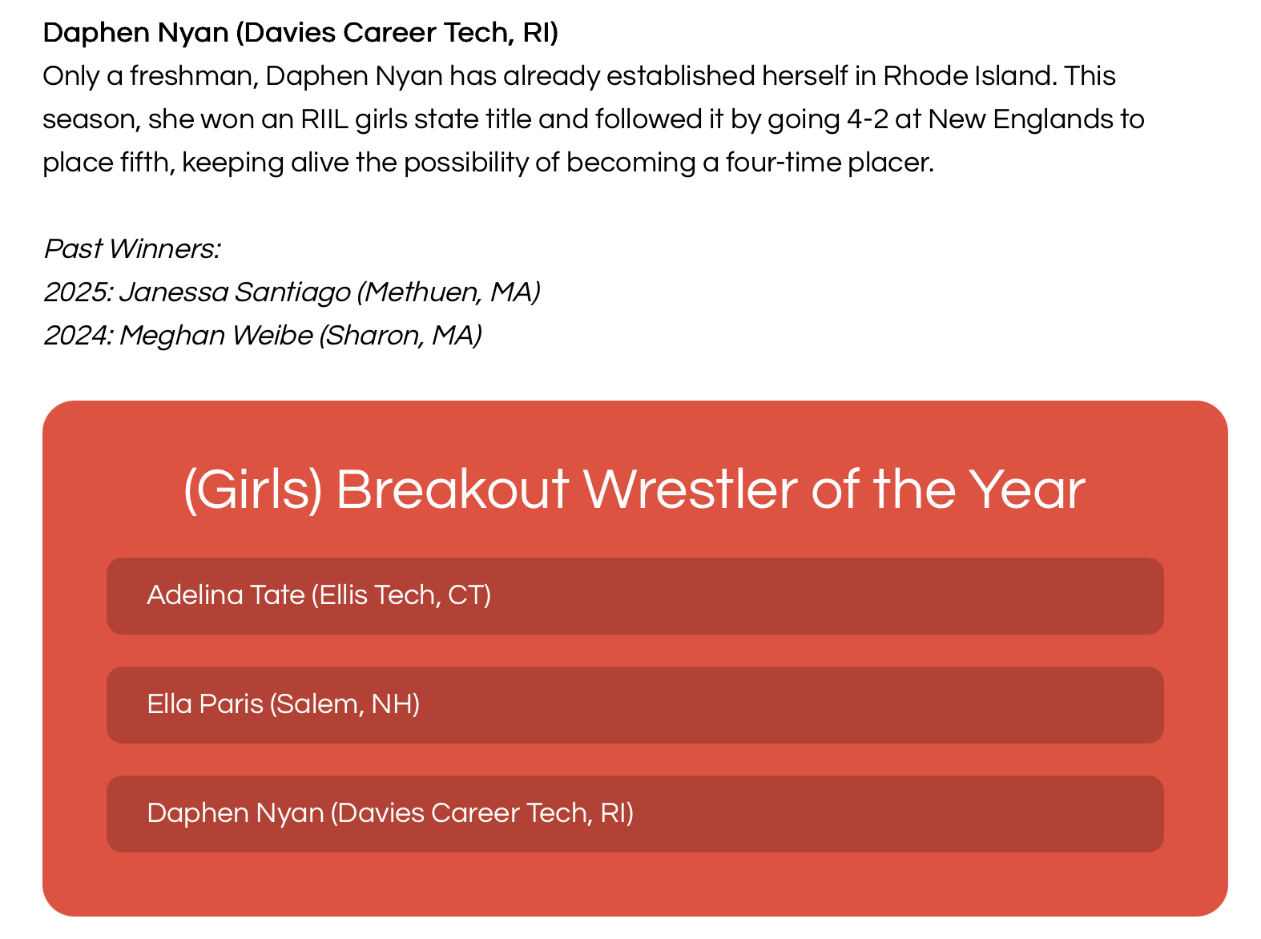Click the Daphen Nyan bold header text
Image resolution: width=1261 pixels, height=939 pixels.
click(x=300, y=33)
